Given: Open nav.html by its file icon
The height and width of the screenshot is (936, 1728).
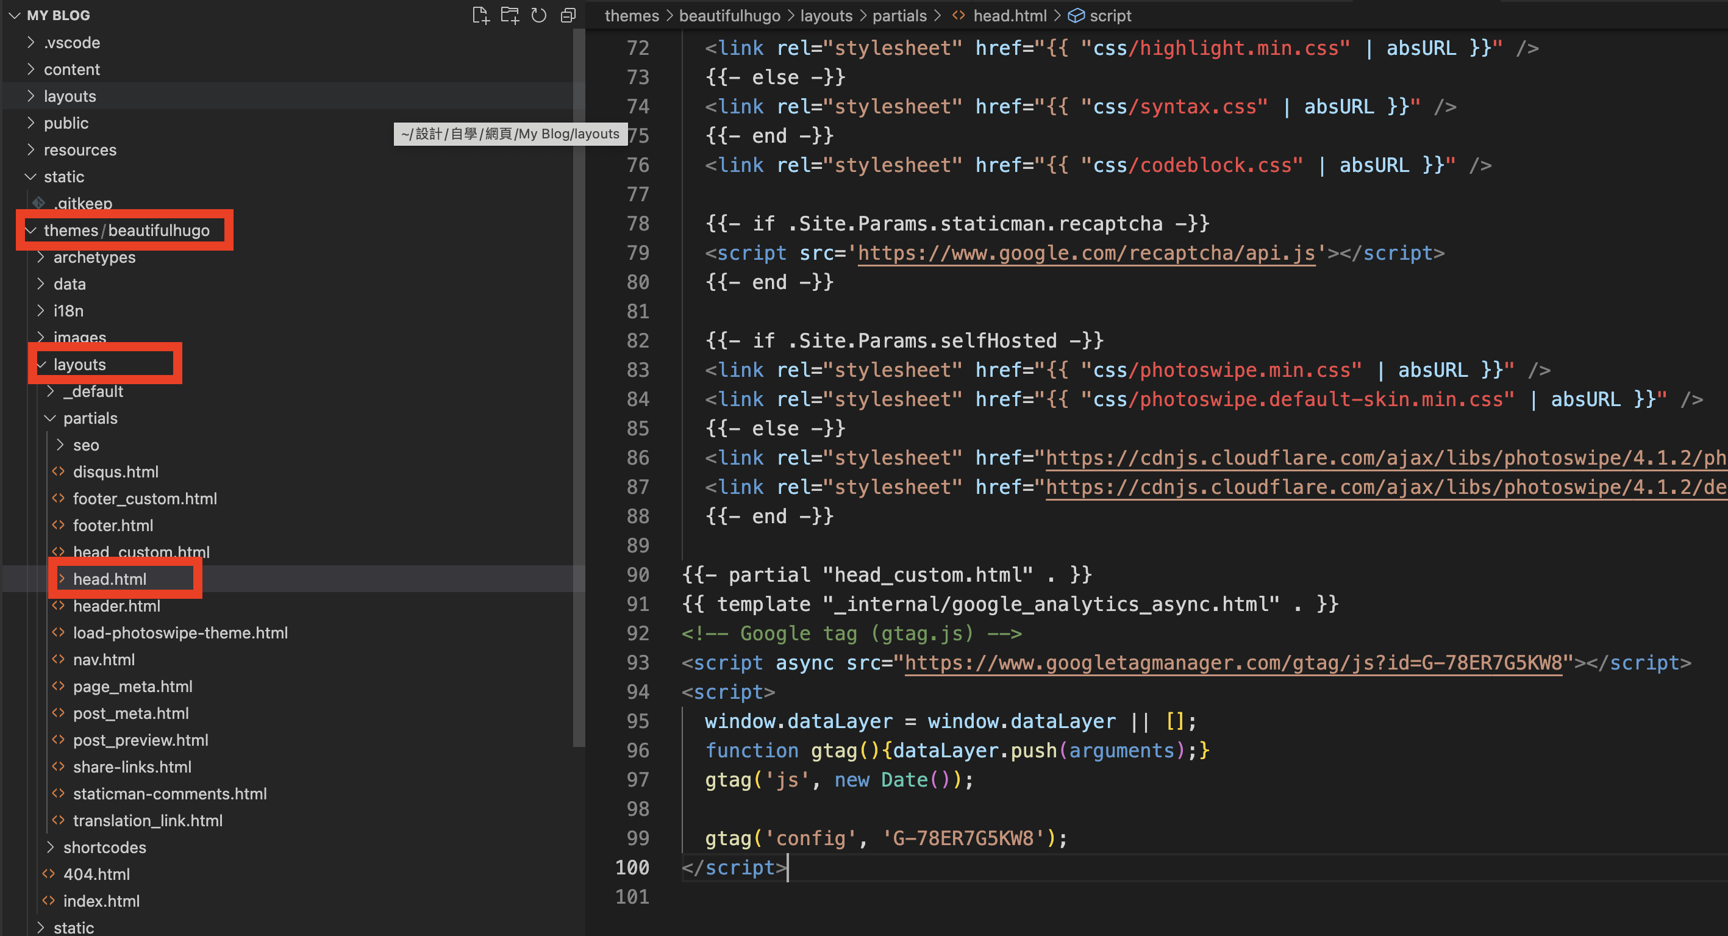Looking at the screenshot, I should click(x=59, y=660).
